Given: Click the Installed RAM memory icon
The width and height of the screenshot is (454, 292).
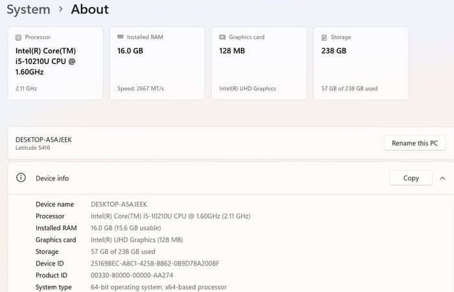Looking at the screenshot, I should click(x=120, y=37).
